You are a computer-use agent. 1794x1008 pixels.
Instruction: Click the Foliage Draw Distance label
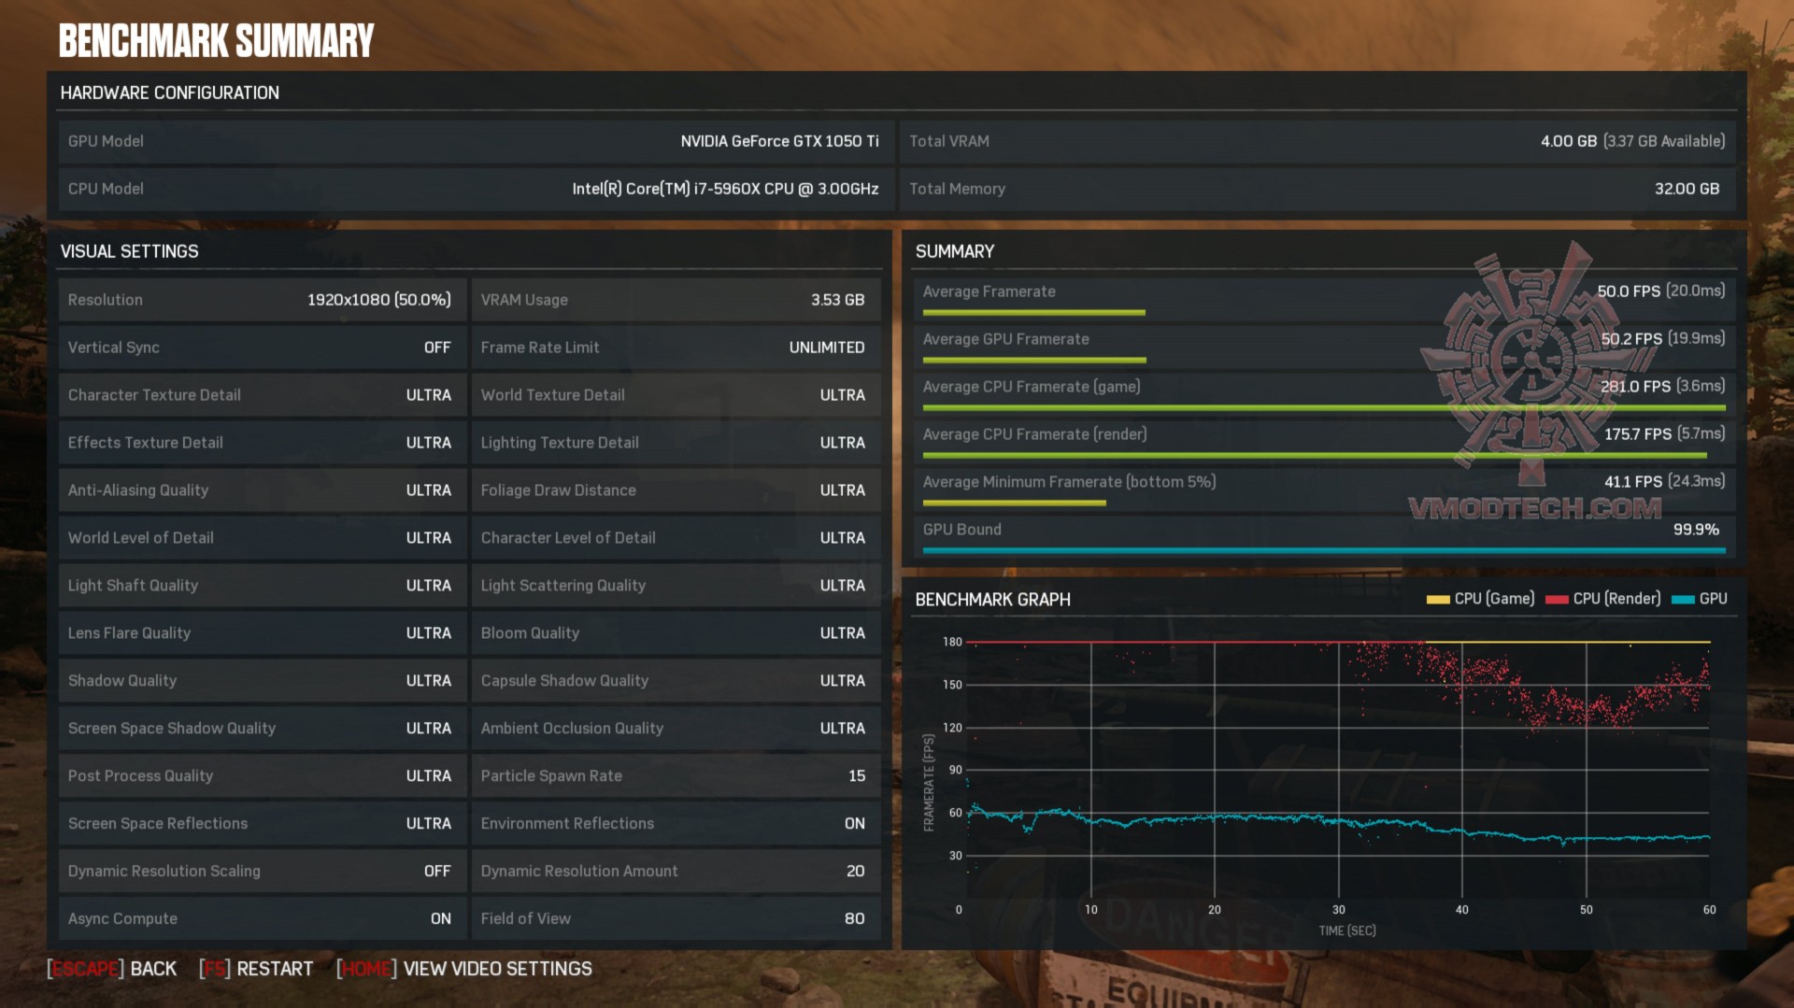(x=559, y=490)
